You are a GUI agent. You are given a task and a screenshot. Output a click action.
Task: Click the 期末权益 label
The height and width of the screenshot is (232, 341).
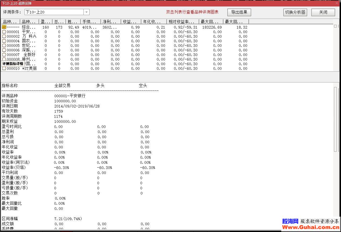tap(10, 122)
